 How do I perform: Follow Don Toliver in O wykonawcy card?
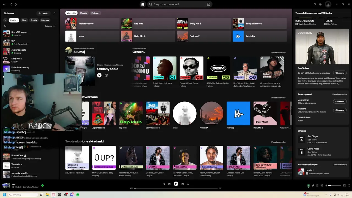(340, 73)
